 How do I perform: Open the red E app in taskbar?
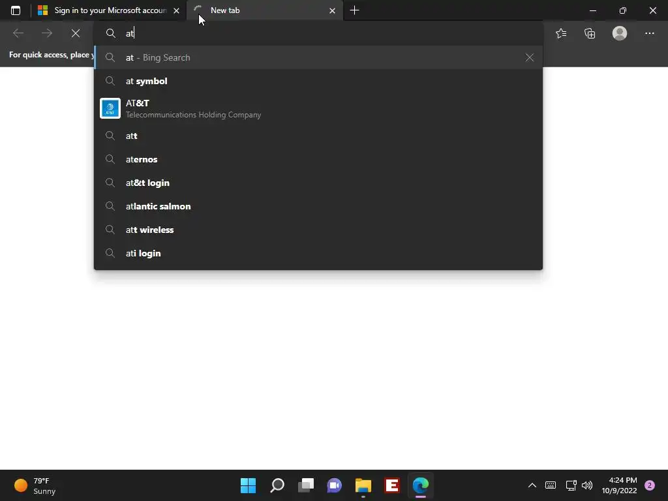pos(392,485)
